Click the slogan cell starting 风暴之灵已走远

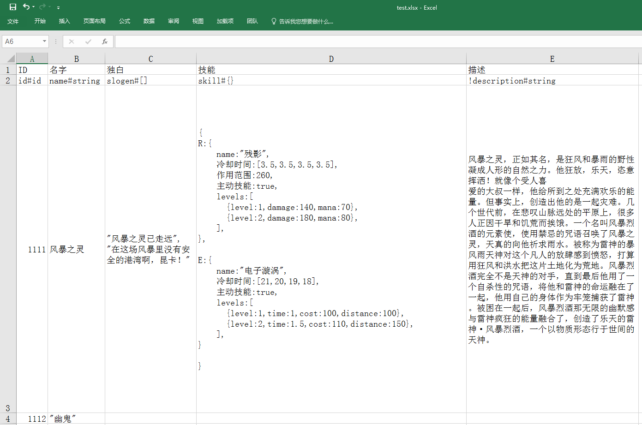click(x=151, y=249)
